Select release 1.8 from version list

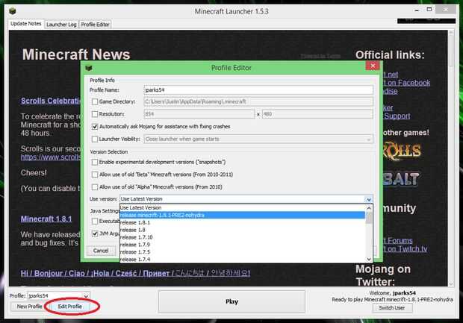243,230
